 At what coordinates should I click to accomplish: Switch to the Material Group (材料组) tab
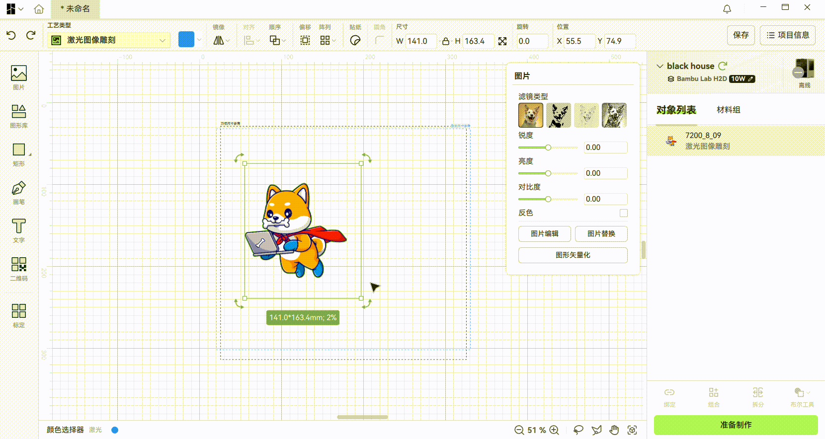(729, 110)
